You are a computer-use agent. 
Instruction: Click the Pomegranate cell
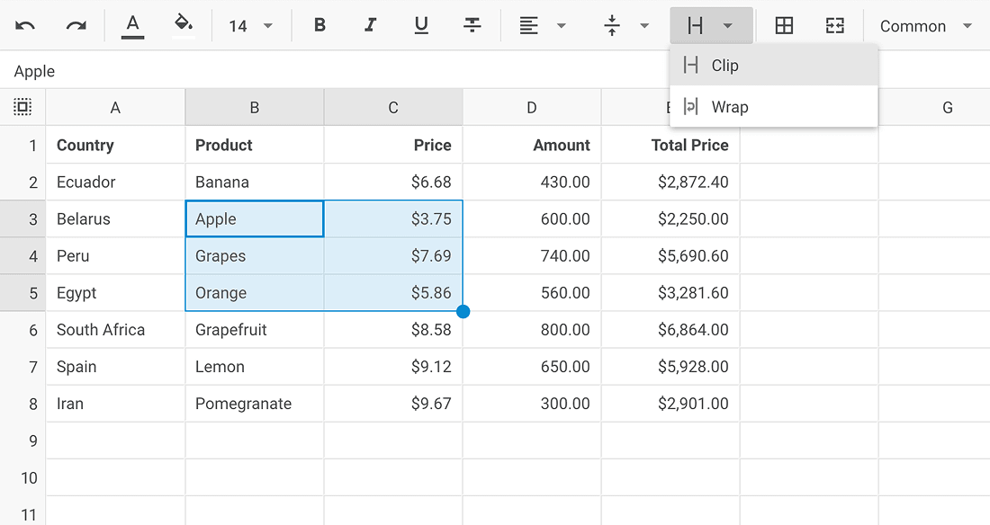(255, 404)
